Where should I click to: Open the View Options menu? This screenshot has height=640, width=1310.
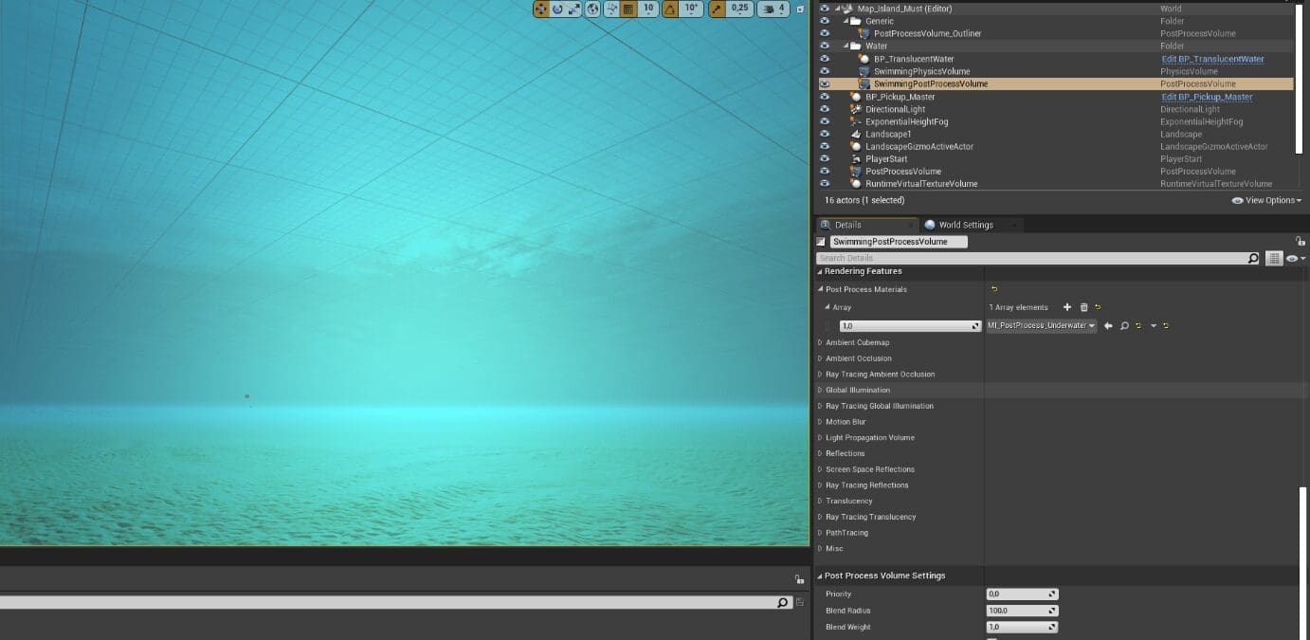click(x=1266, y=201)
